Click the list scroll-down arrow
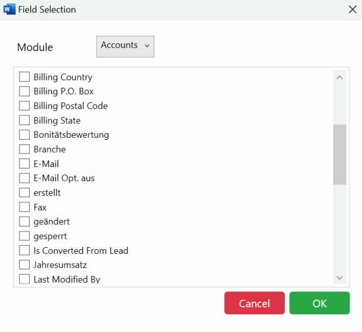 pyautogui.click(x=339, y=278)
